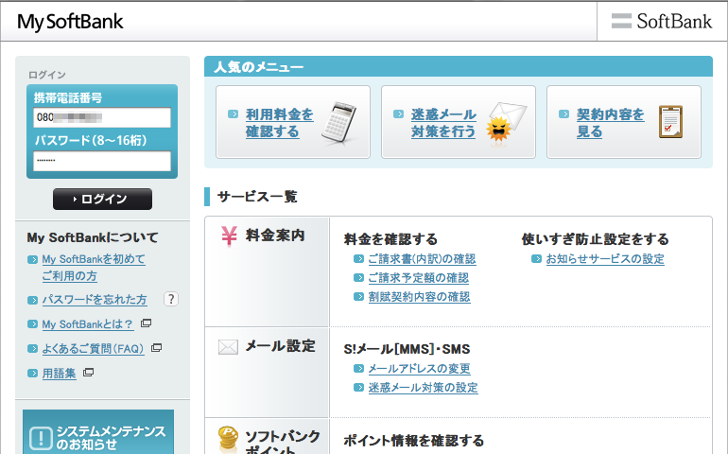
Task: Open ご請求予定額の確認 link
Action: pos(418,278)
